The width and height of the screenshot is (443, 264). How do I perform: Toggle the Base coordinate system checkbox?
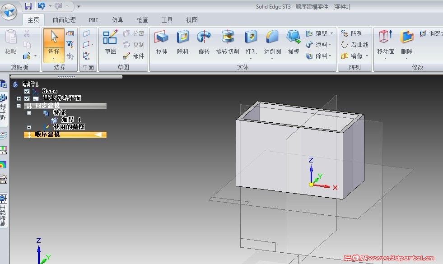(27, 91)
